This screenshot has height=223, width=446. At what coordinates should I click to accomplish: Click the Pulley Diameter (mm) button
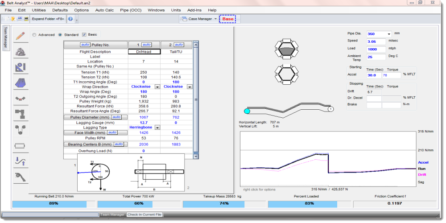95,117
